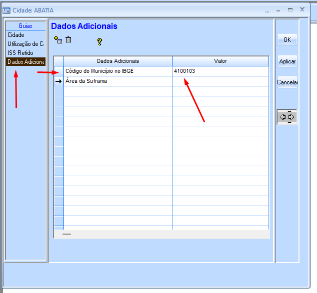Click the Aplicar button

point(287,61)
